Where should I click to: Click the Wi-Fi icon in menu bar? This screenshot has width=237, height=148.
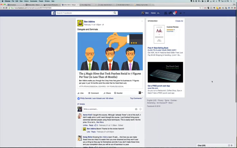click(219, 1)
